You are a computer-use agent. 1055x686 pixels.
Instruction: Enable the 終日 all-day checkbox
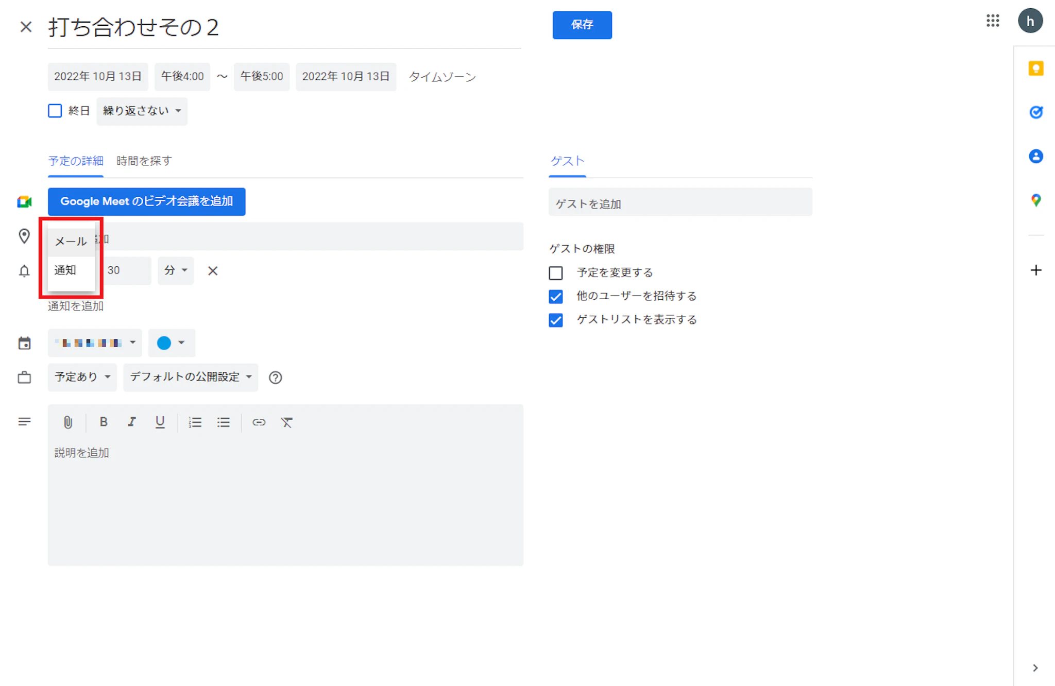point(55,111)
